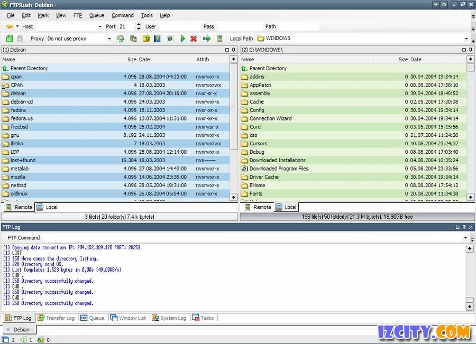Open the Queue menu
This screenshot has width=476, height=344.
pos(97,15)
